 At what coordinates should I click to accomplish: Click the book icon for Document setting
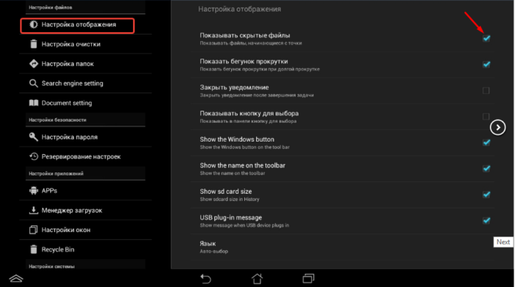[34, 103]
